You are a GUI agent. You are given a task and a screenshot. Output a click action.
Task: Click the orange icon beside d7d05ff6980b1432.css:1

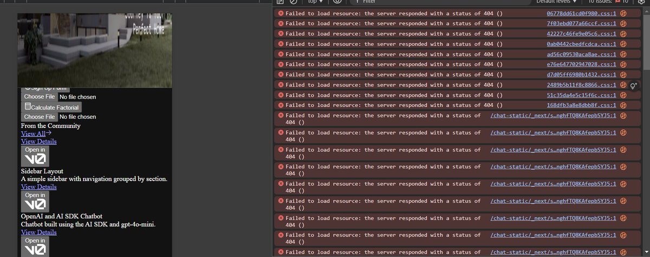(623, 74)
